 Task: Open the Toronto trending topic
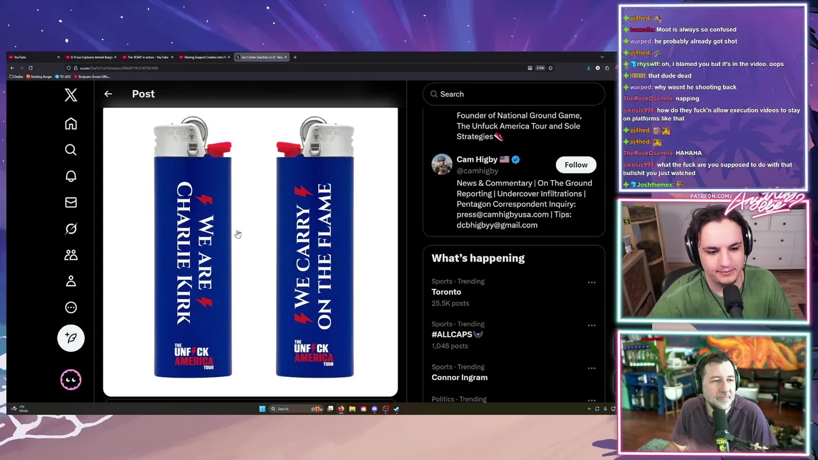pyautogui.click(x=446, y=292)
